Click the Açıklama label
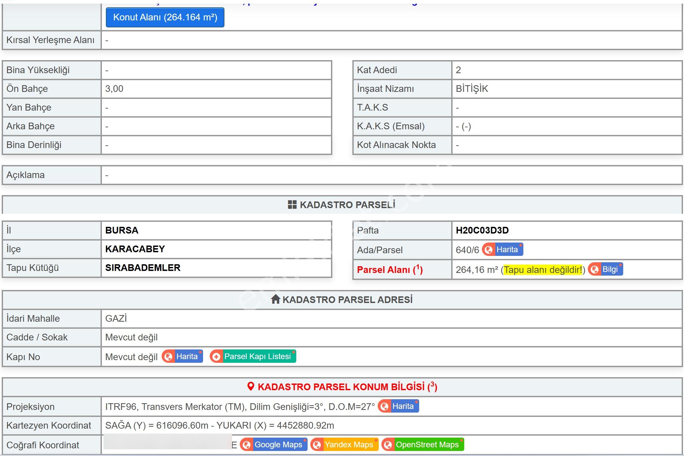 [25, 175]
